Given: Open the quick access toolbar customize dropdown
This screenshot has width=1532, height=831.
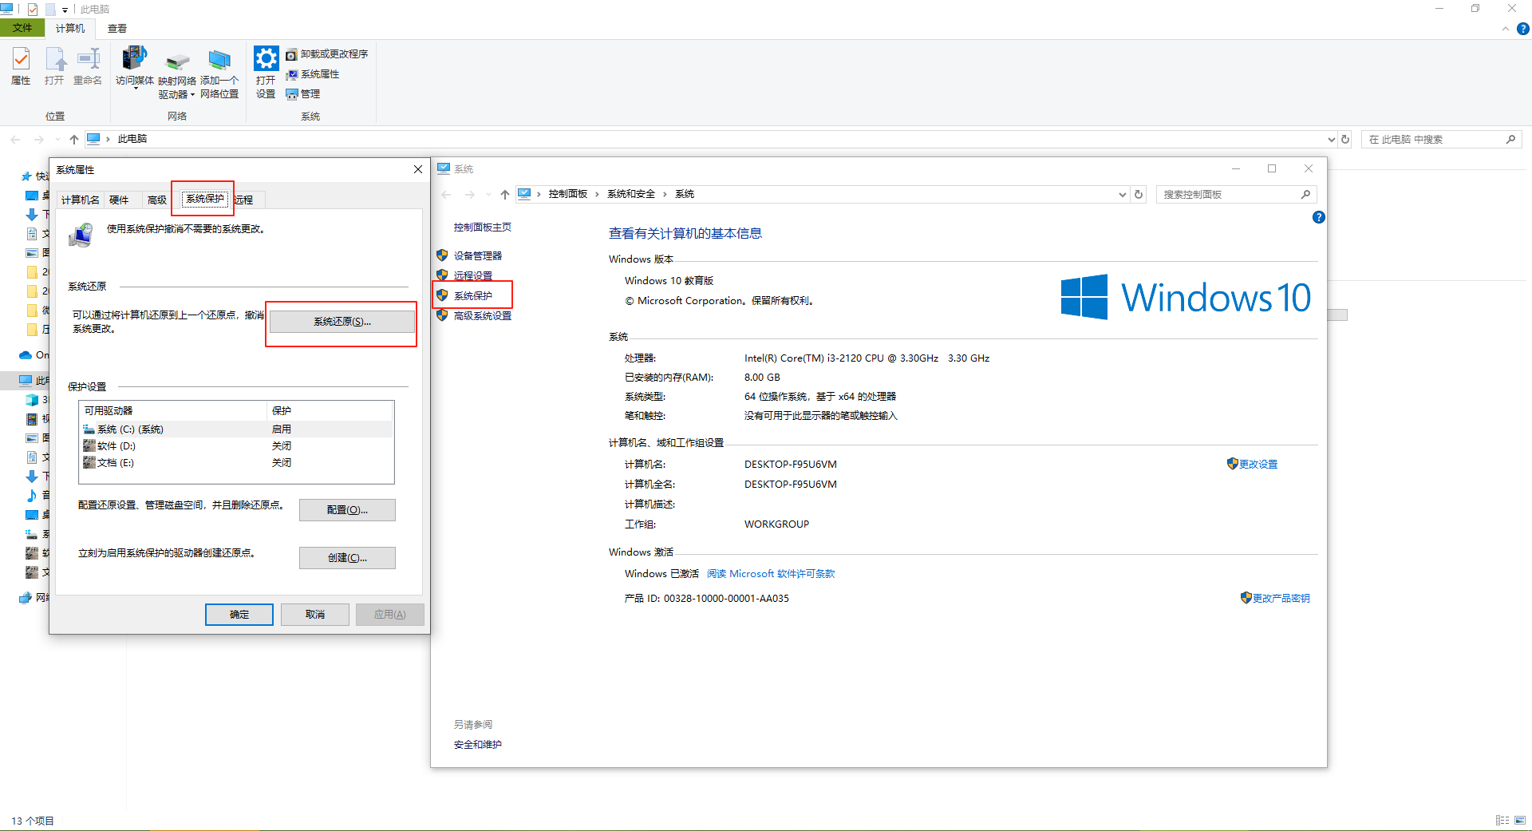Looking at the screenshot, I should pos(65,10).
